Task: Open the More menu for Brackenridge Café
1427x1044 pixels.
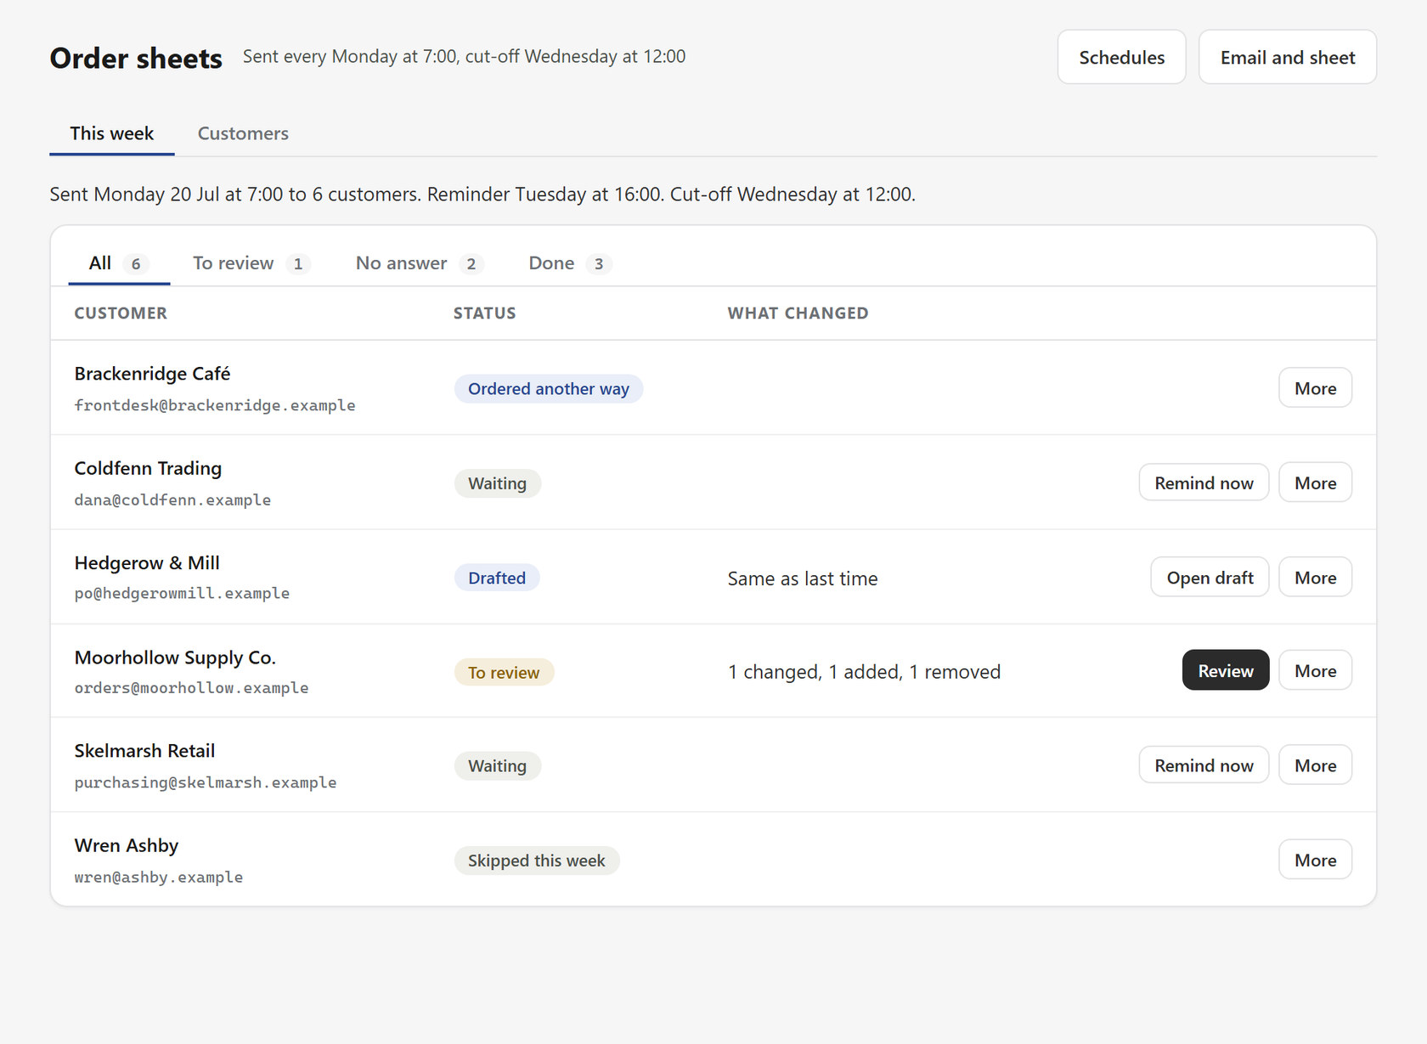Action: [x=1315, y=388]
